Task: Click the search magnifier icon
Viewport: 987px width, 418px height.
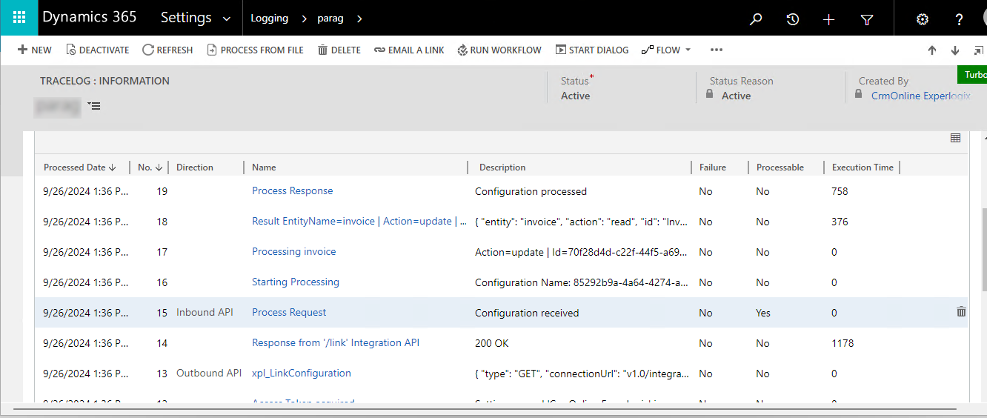Action: pyautogui.click(x=756, y=19)
